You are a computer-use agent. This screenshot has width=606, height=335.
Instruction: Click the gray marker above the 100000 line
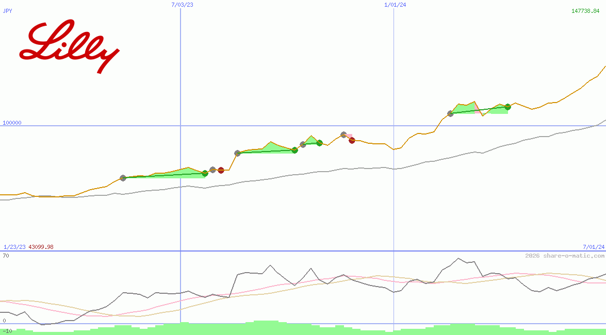[x=450, y=113]
